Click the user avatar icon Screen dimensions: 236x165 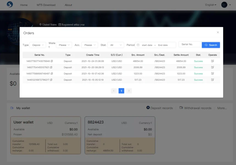pyautogui.click(x=224, y=5)
